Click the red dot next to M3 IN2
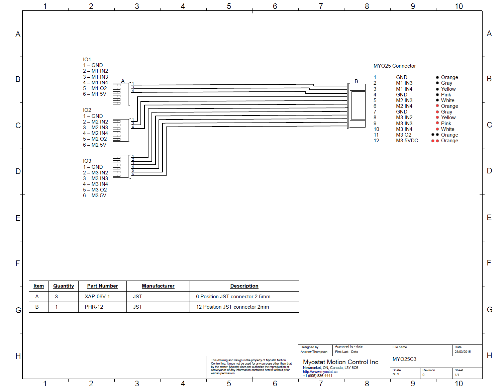This screenshot has height=390, width=504. tap(437, 118)
